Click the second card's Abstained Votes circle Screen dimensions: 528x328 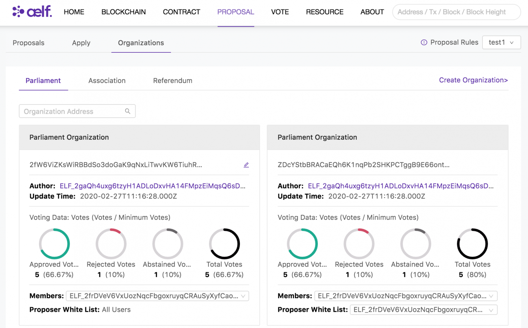pos(415,244)
